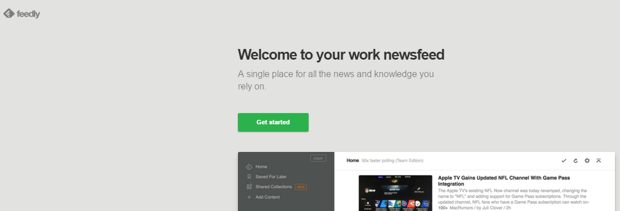
Task: Click the collapse-to-top arrow icon
Action: (599, 160)
